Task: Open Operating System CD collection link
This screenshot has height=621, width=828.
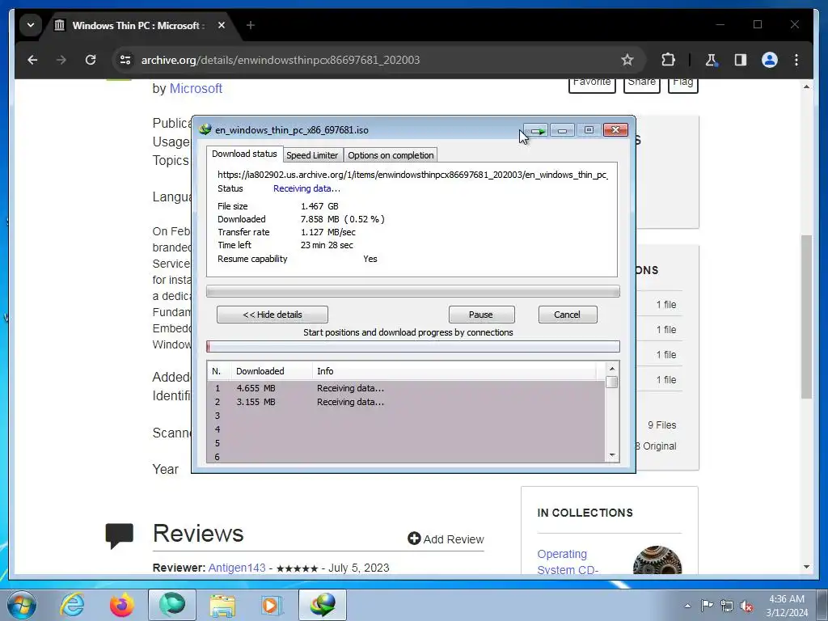Action: click(567, 562)
